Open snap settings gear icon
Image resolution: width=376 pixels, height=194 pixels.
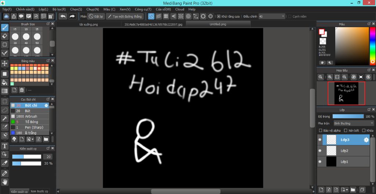pyautogui.click(x=210, y=16)
